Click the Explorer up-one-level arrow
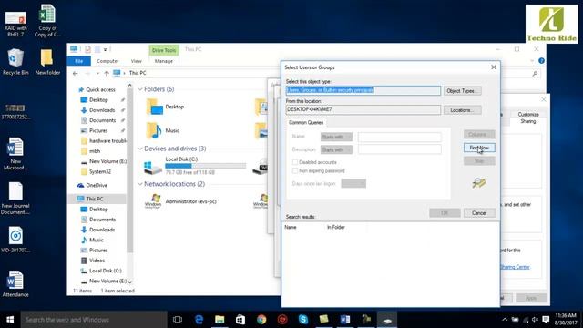This screenshot has width=583, height=328. tap(107, 73)
